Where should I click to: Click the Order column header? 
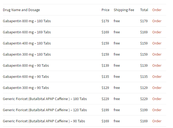(x=157, y=10)
